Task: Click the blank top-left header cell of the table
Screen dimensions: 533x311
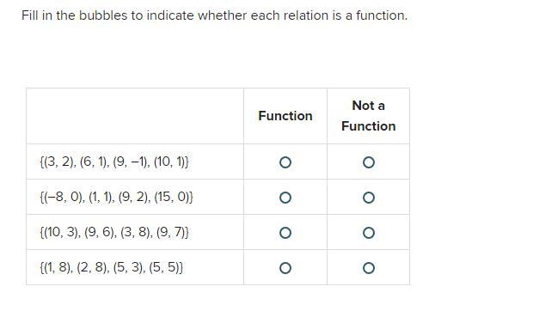Action: click(x=135, y=116)
